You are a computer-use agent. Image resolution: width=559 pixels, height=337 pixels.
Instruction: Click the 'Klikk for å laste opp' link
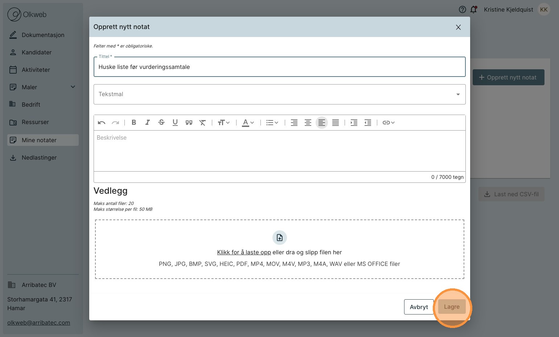[244, 252]
